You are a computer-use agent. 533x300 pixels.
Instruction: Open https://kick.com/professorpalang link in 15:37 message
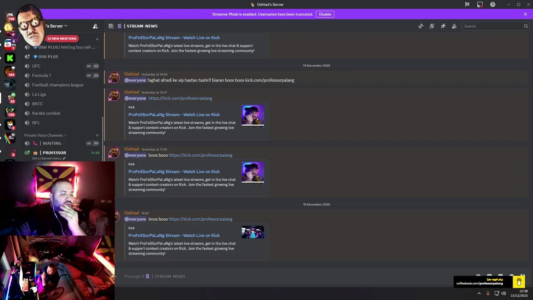pos(180,98)
